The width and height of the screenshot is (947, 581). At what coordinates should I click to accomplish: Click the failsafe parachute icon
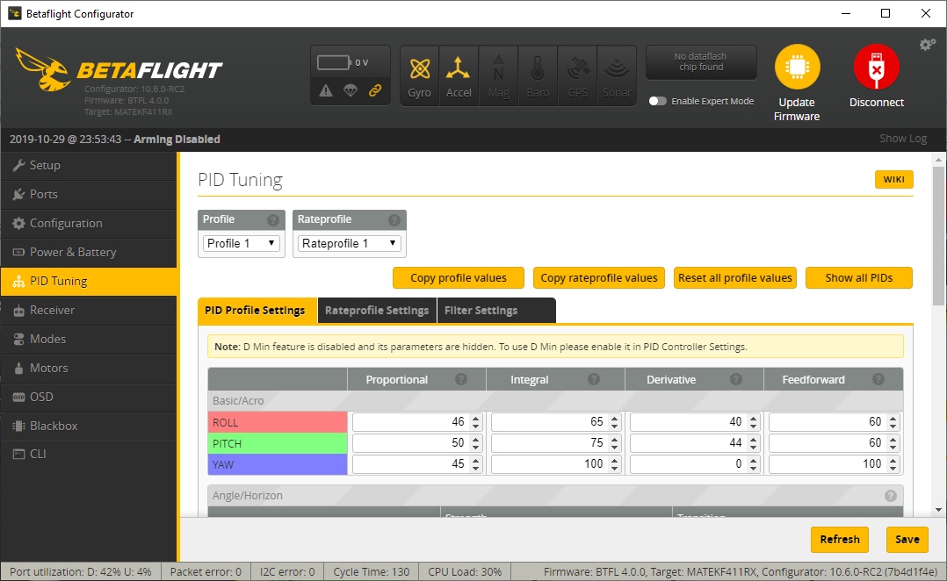[x=351, y=90]
